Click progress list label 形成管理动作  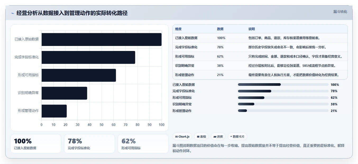[x=182, y=111]
